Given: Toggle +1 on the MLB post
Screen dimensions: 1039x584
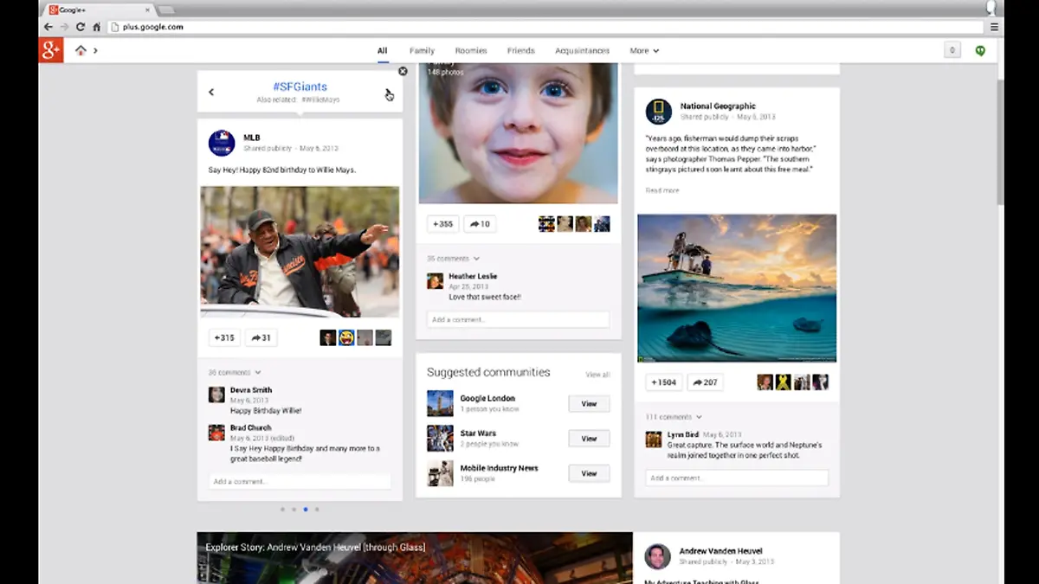Looking at the screenshot, I should coord(224,337).
